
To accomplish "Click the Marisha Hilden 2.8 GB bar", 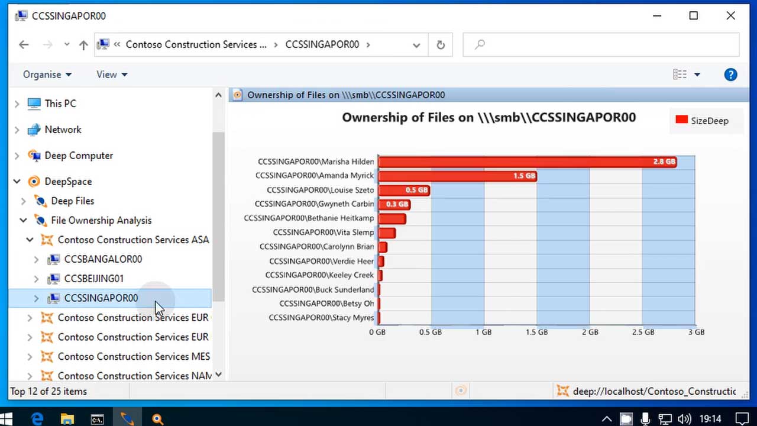I will (528, 162).
